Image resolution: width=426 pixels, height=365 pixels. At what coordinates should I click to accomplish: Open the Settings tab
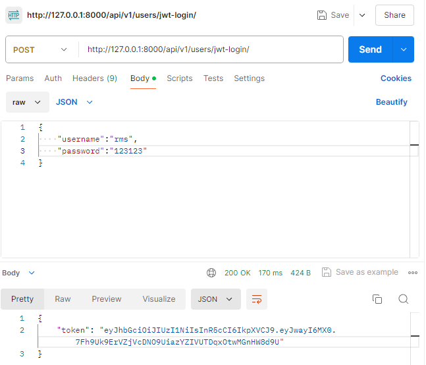tap(249, 78)
